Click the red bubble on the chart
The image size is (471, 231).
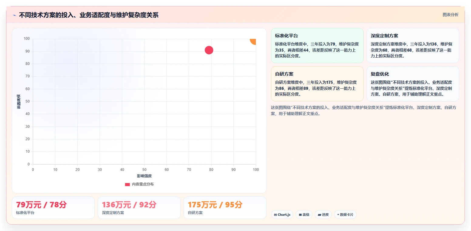[x=209, y=50]
